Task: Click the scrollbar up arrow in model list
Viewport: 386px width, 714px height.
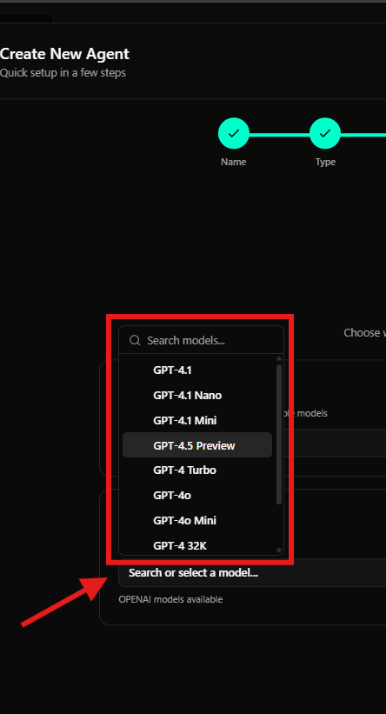Action: click(279, 359)
